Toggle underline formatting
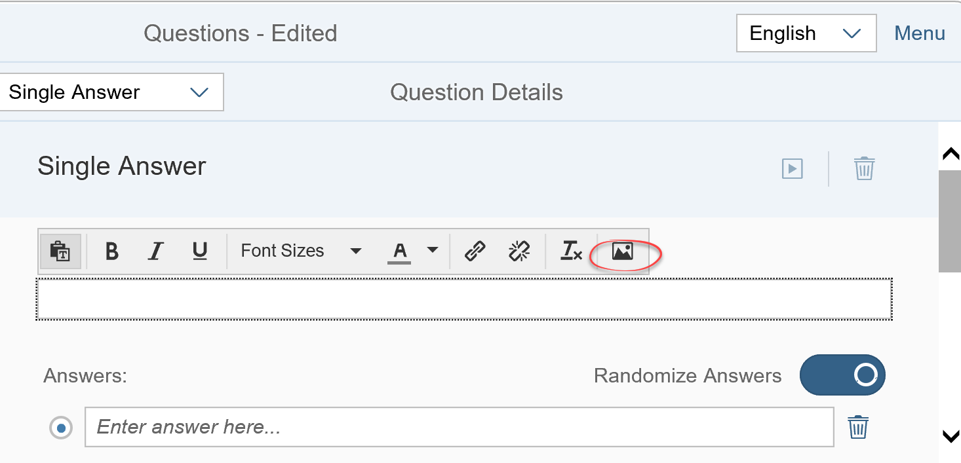Screen dimensions: 961x463 pyautogui.click(x=200, y=251)
